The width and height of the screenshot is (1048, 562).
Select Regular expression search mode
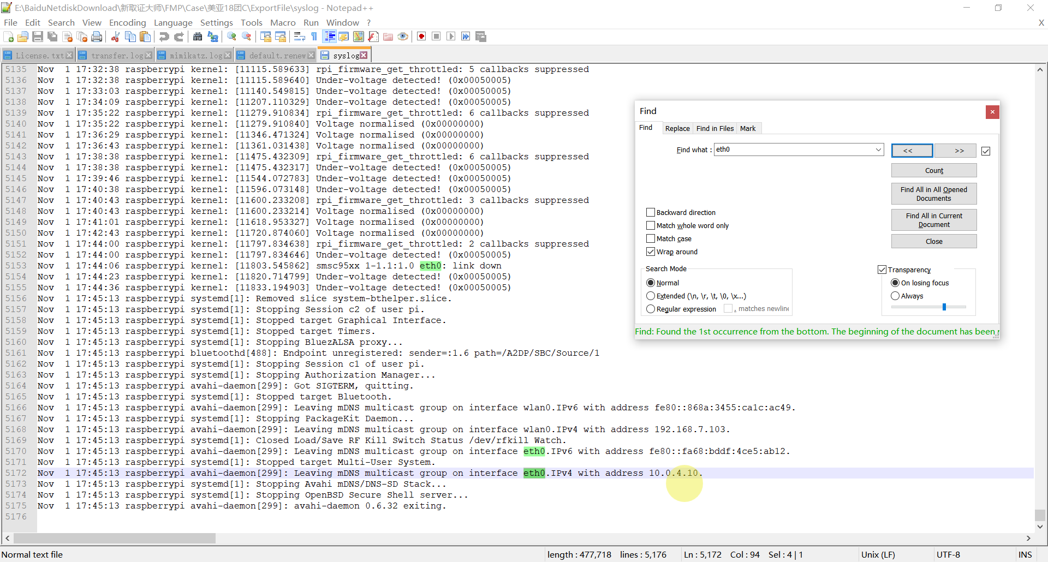651,309
